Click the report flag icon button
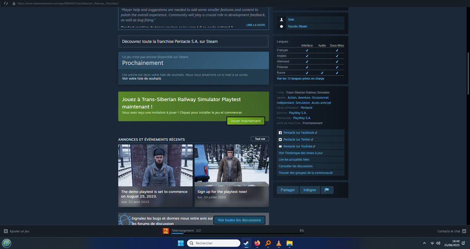 [327, 190]
